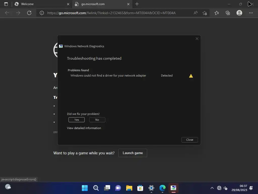Open the Windows Start menu
Image resolution: width=258 pixels, height=194 pixels.
[x=85, y=188]
